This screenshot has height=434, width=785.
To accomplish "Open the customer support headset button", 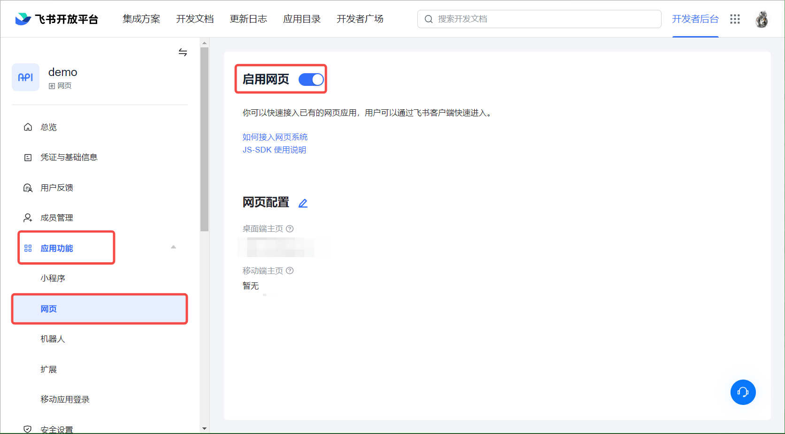I will 743,392.
